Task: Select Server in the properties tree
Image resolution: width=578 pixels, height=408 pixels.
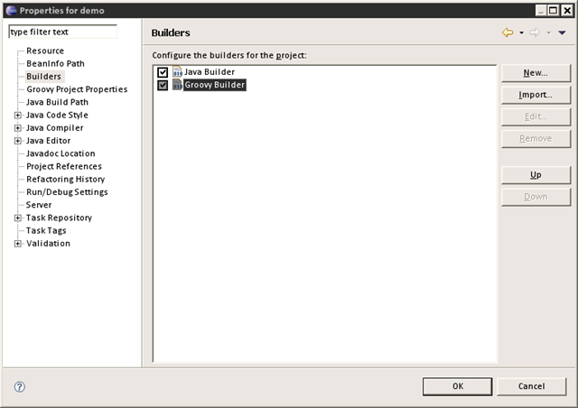Action: click(39, 205)
